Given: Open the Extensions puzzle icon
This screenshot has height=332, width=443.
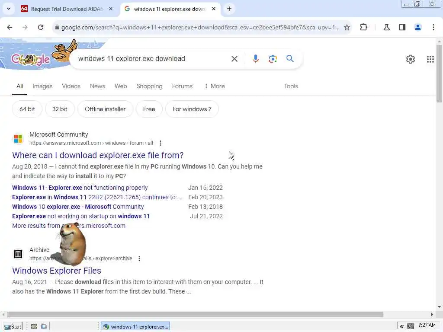Looking at the screenshot, I should tap(363, 27).
